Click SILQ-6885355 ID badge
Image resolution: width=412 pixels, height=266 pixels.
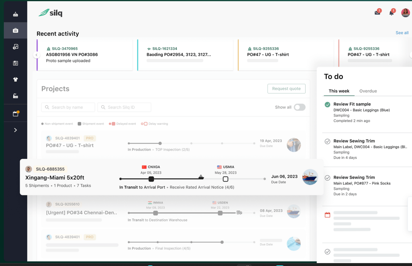click(50, 169)
